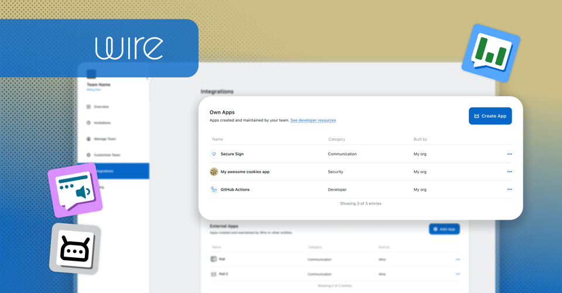The width and height of the screenshot is (562, 293).
Task: Open the three-dot menu for GitHub Actions
Action: coord(509,189)
